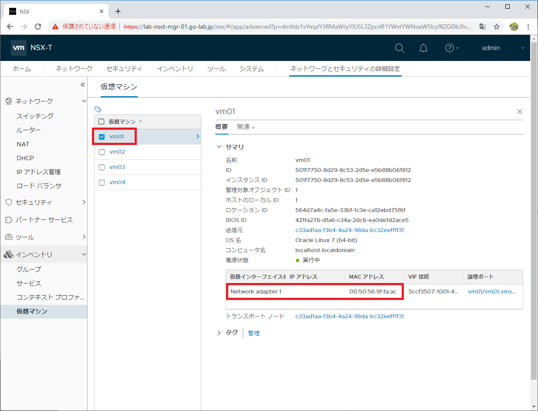The height and width of the screenshot is (411, 538).
Task: Click the sort arrow on 仮想マシン column
Action: coord(140,121)
